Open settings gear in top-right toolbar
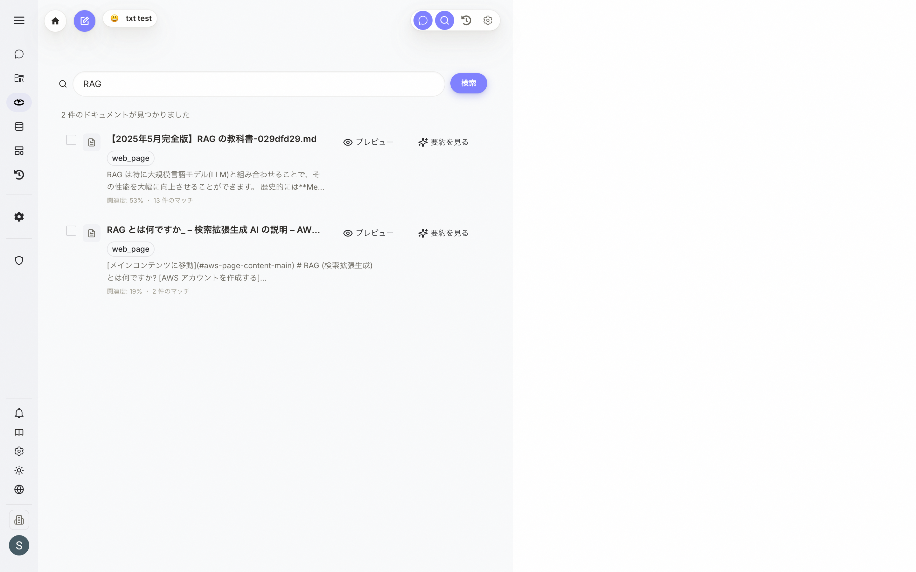 [x=488, y=20]
